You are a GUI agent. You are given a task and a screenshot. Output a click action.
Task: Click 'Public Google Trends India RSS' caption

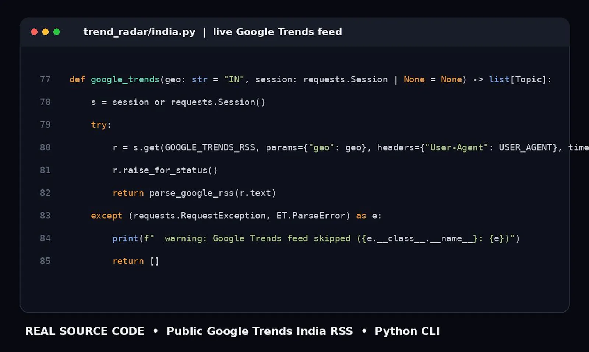tap(260, 331)
